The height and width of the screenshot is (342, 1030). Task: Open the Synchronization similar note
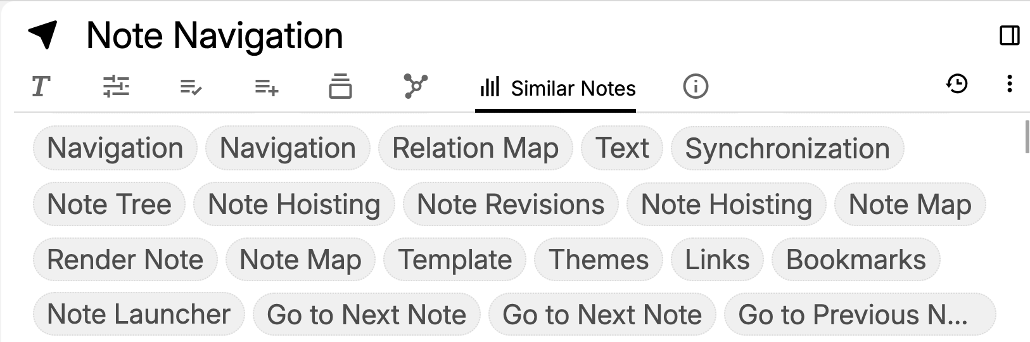coord(787,148)
